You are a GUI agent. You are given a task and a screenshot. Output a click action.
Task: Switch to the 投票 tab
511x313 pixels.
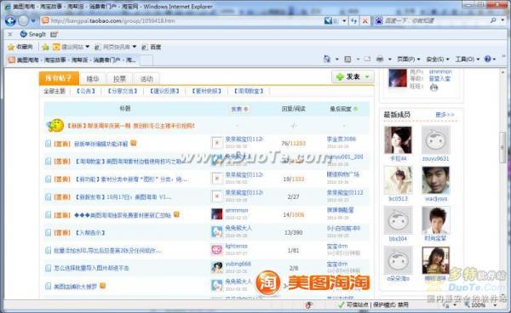pos(119,79)
